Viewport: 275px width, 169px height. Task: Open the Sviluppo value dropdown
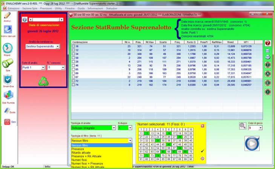point(130,128)
